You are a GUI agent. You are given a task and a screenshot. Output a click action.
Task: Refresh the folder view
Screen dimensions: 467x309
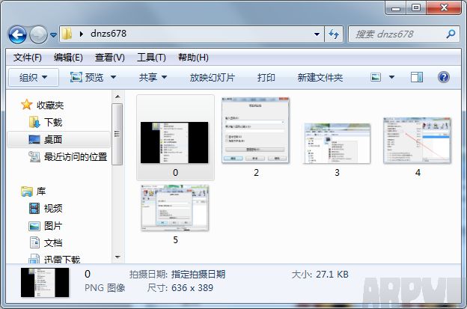334,34
